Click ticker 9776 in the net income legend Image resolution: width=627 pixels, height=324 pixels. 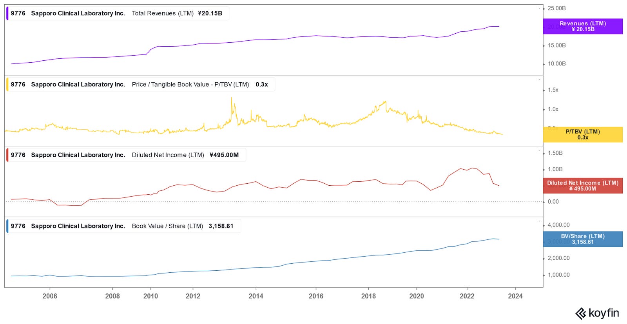(x=18, y=155)
